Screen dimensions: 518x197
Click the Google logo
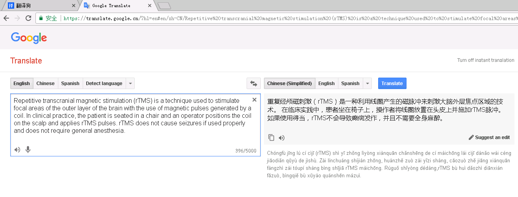29,38
